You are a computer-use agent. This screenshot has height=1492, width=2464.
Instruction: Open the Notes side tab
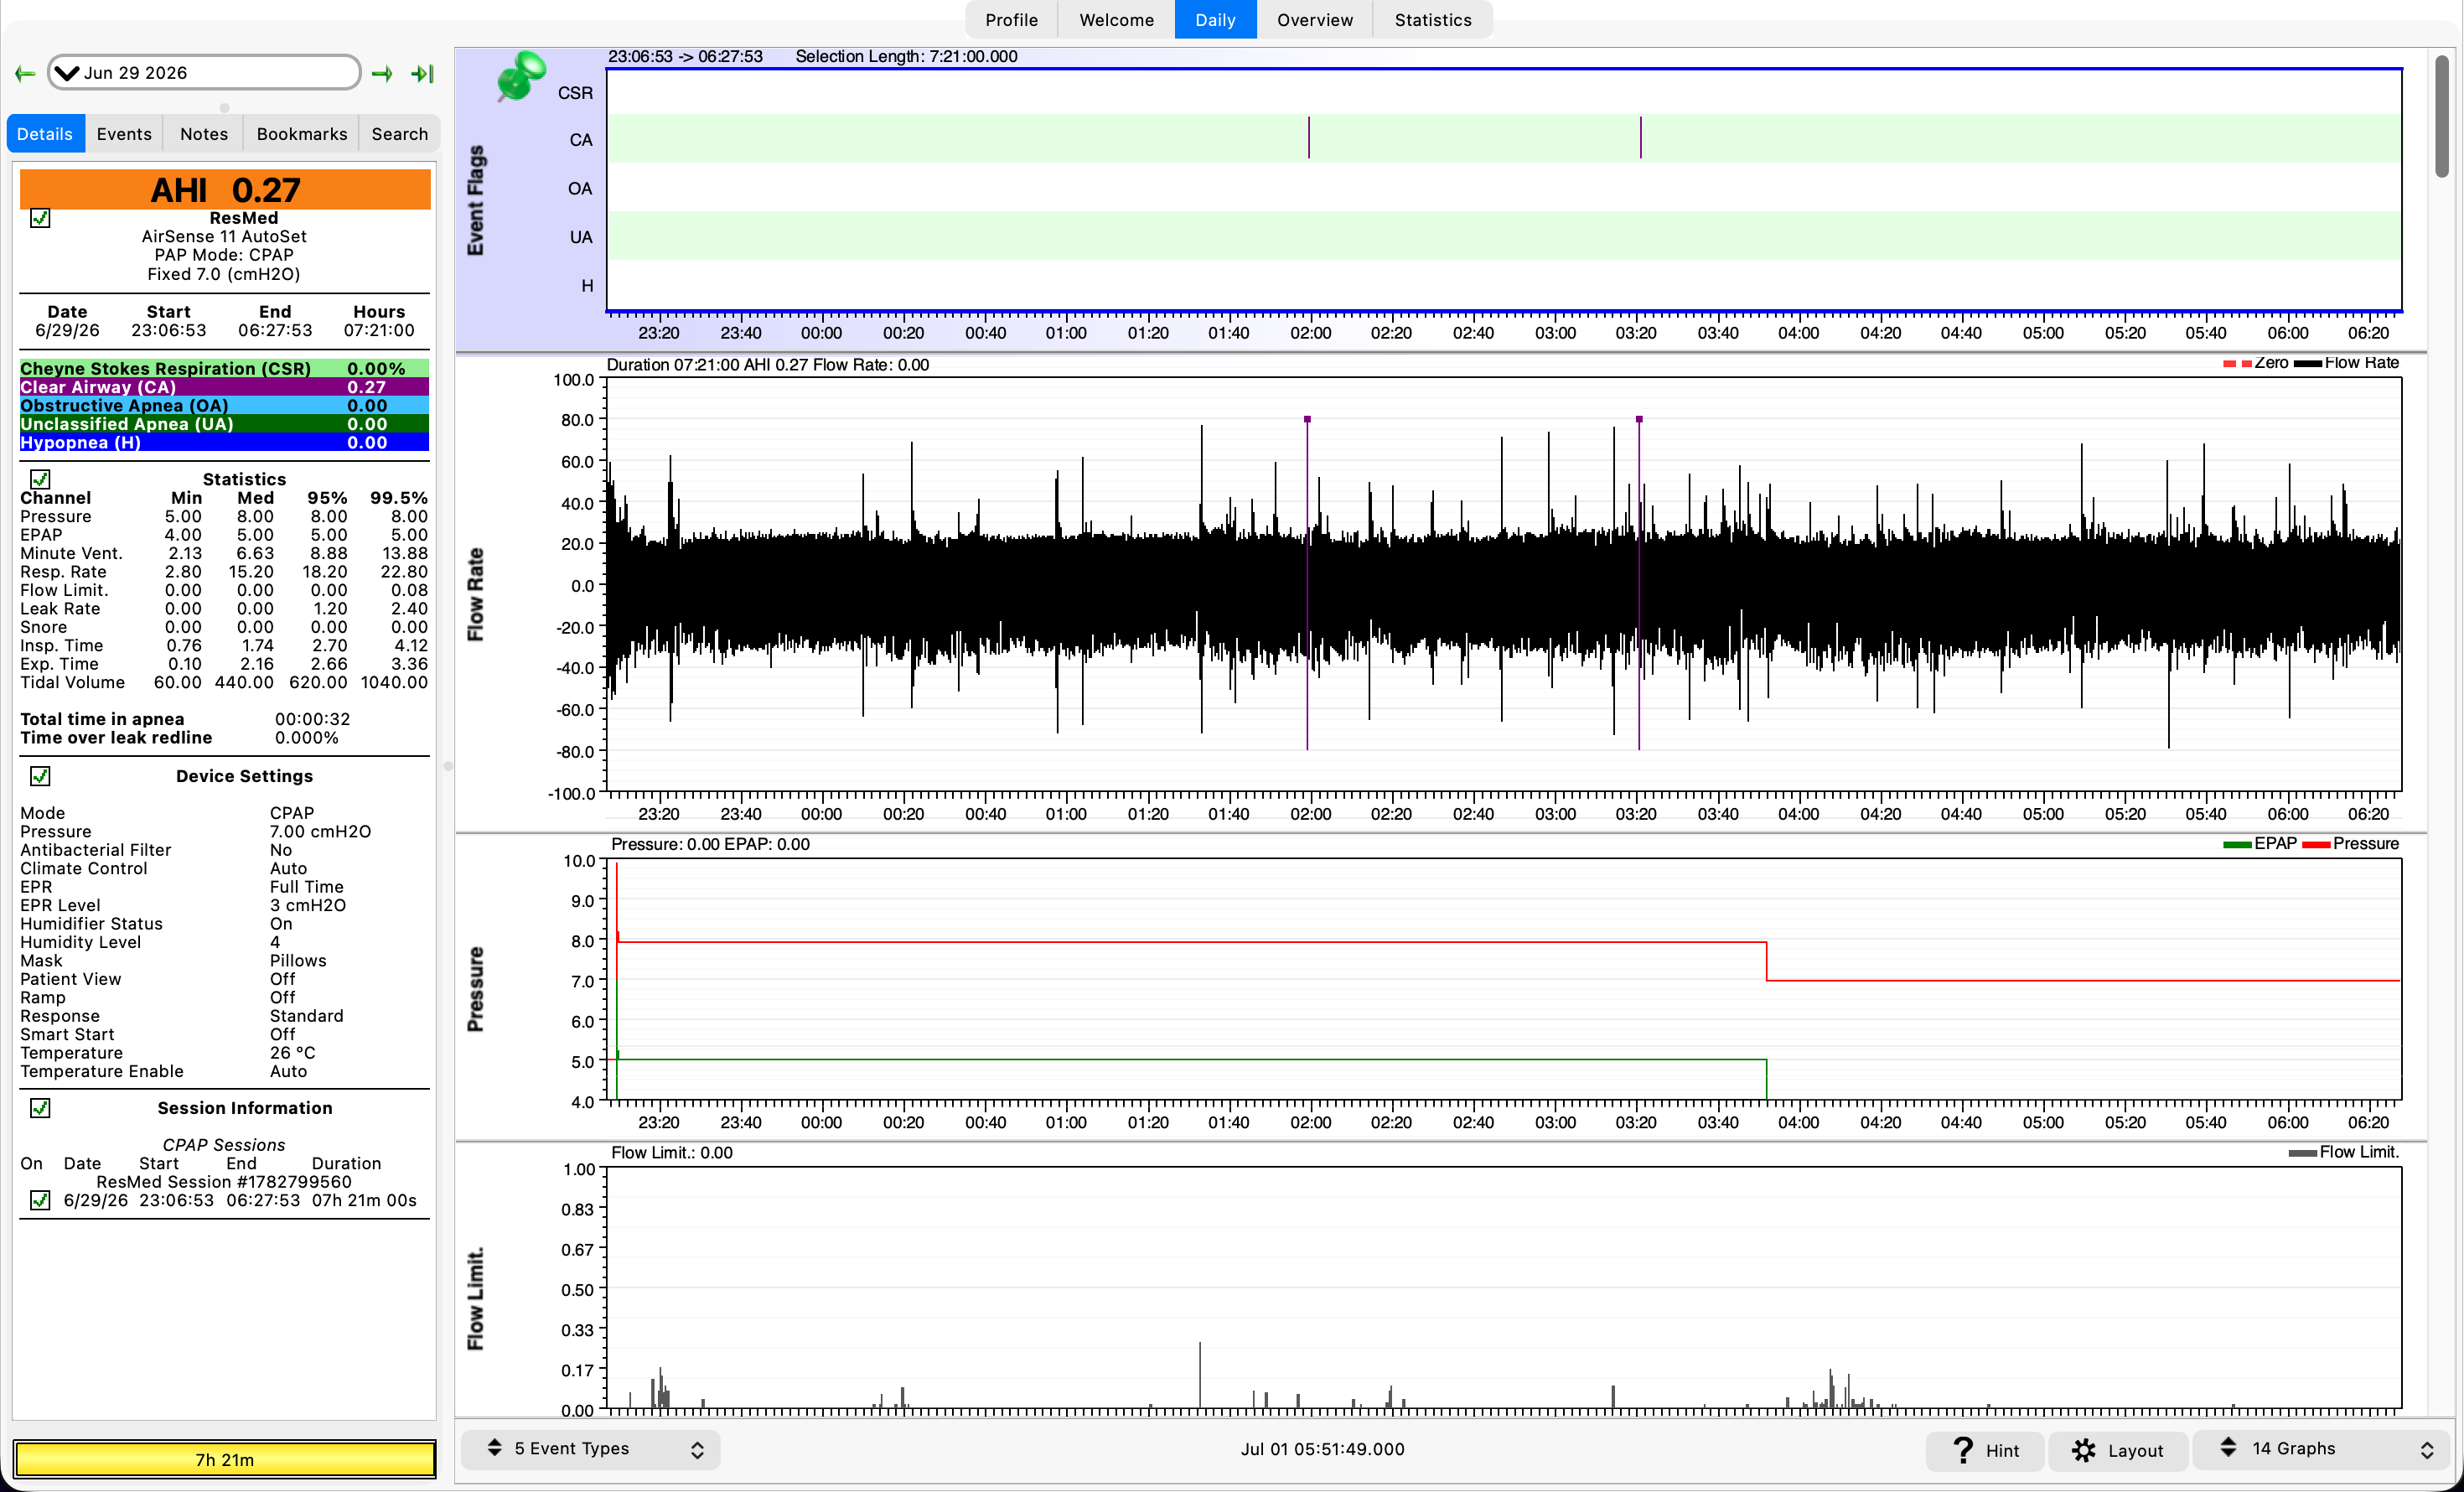(x=204, y=134)
